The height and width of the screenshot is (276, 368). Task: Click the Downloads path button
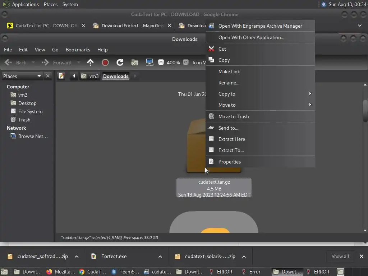pyautogui.click(x=116, y=76)
